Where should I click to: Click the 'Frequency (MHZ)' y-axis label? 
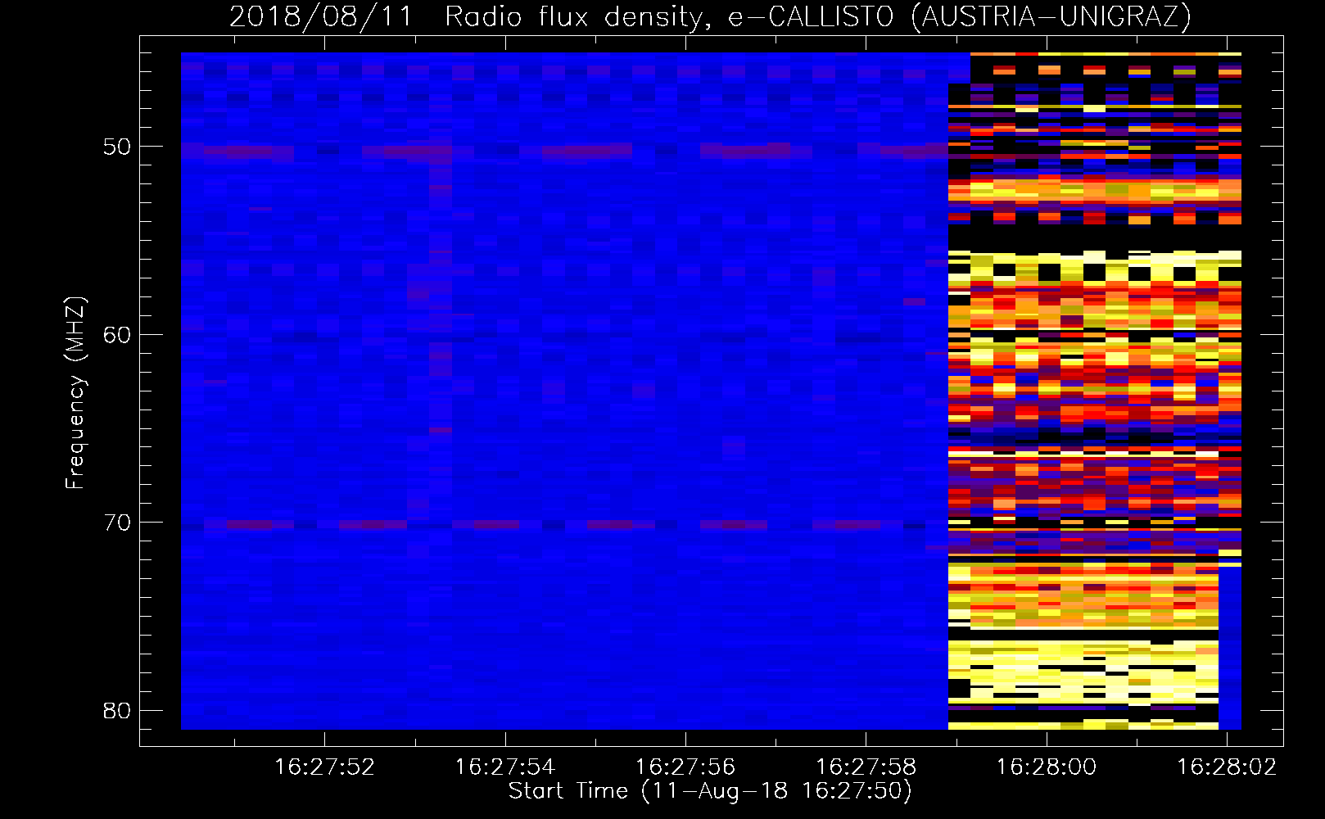(75, 393)
